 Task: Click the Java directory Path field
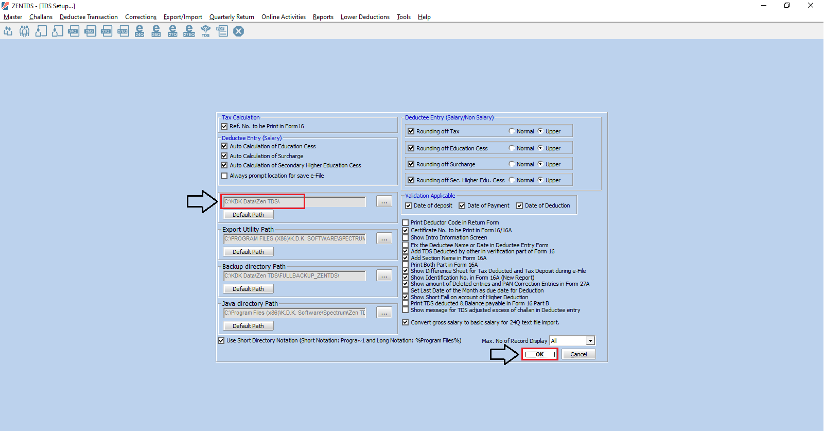click(294, 313)
